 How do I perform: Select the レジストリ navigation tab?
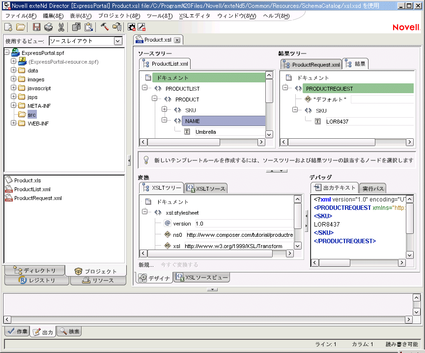pyautogui.click(x=37, y=280)
